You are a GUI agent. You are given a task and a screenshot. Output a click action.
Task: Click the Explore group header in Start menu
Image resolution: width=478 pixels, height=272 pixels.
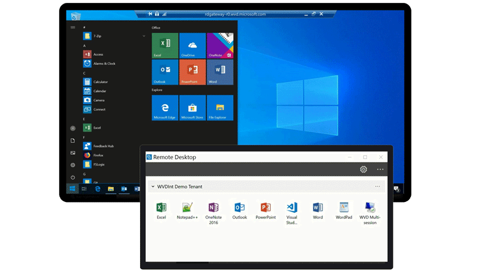coord(157,90)
